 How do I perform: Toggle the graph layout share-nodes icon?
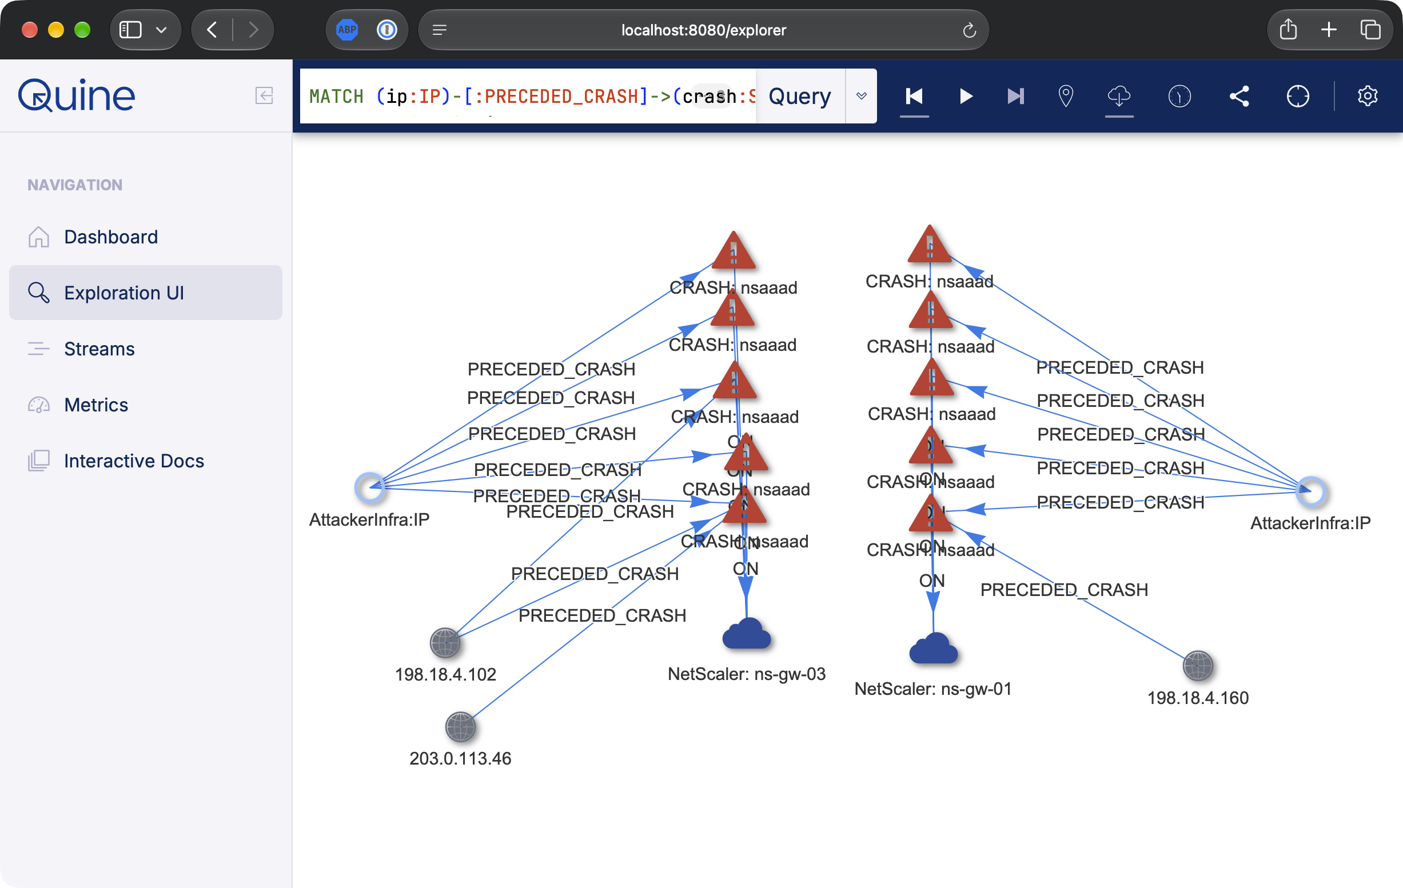coord(1239,96)
